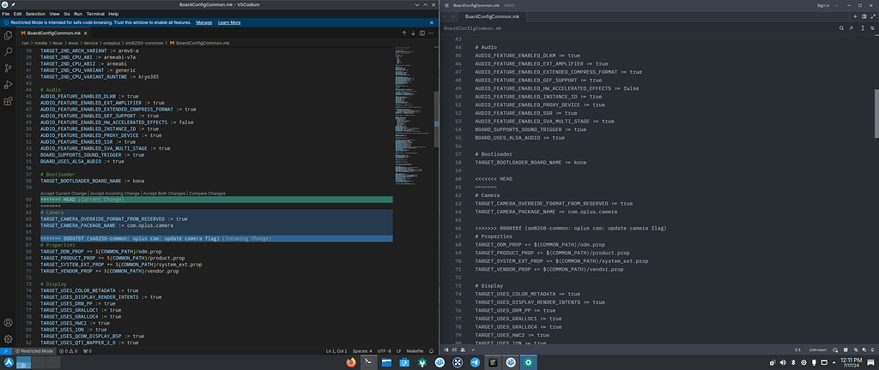Viewport: 879px width, 370px height.
Task: Dismiss the Restricted Mode banner
Action: [432, 22]
